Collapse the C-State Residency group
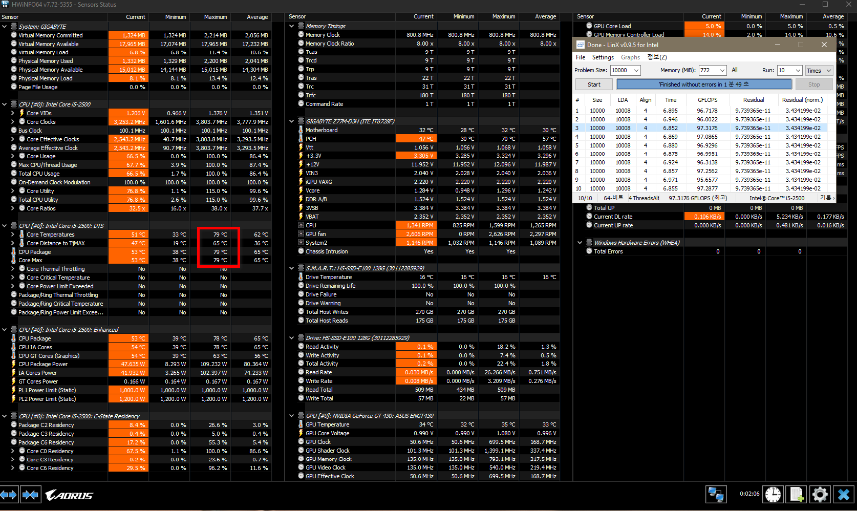Image resolution: width=857 pixels, height=511 pixels. coord(5,416)
